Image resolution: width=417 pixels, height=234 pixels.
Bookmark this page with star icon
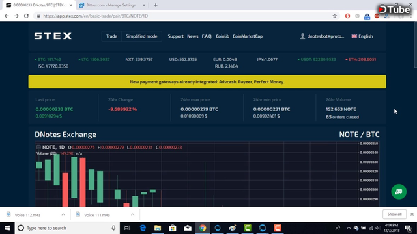334,16
